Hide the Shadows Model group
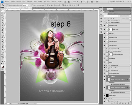 [104, 68]
